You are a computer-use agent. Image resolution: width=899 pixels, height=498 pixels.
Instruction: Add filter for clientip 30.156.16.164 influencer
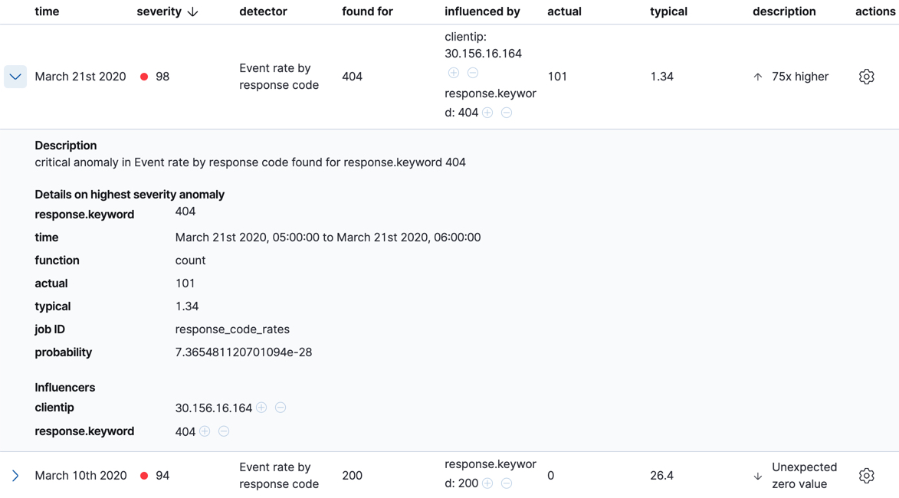pyautogui.click(x=454, y=72)
